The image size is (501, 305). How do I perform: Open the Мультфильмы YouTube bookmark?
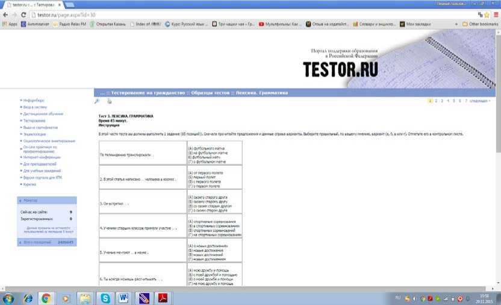pos(280,24)
